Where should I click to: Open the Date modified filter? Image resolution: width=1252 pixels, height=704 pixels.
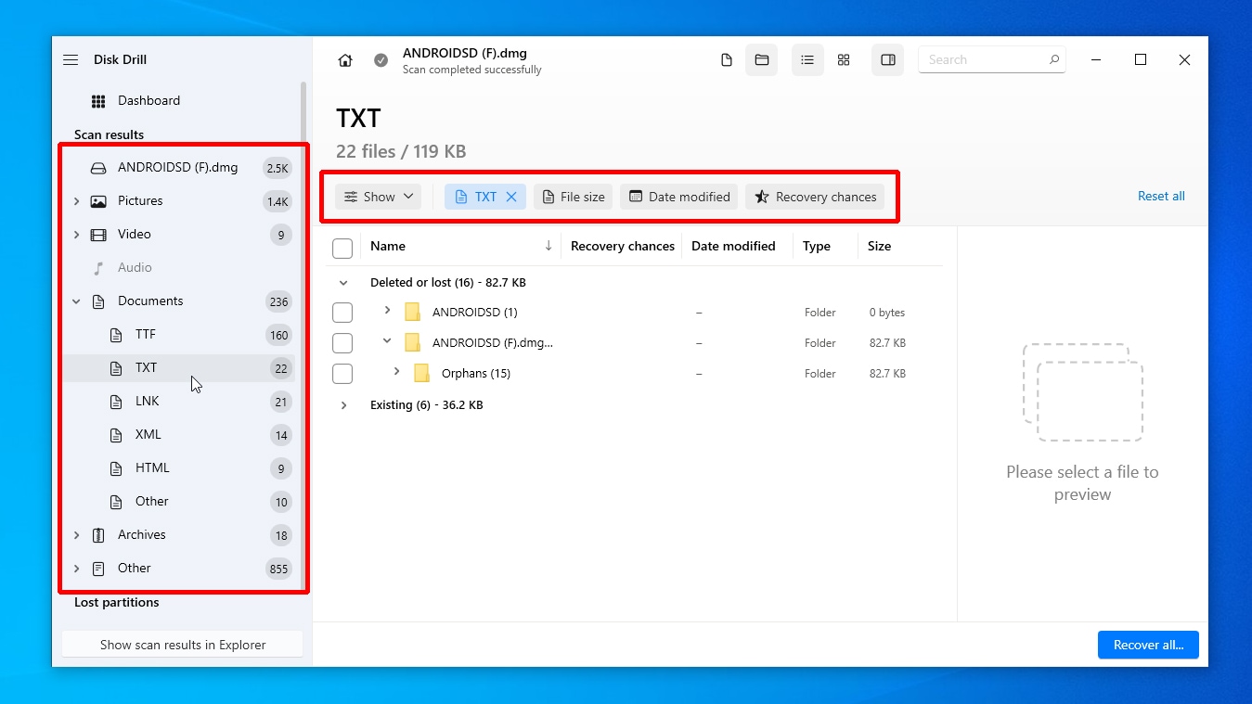point(679,197)
